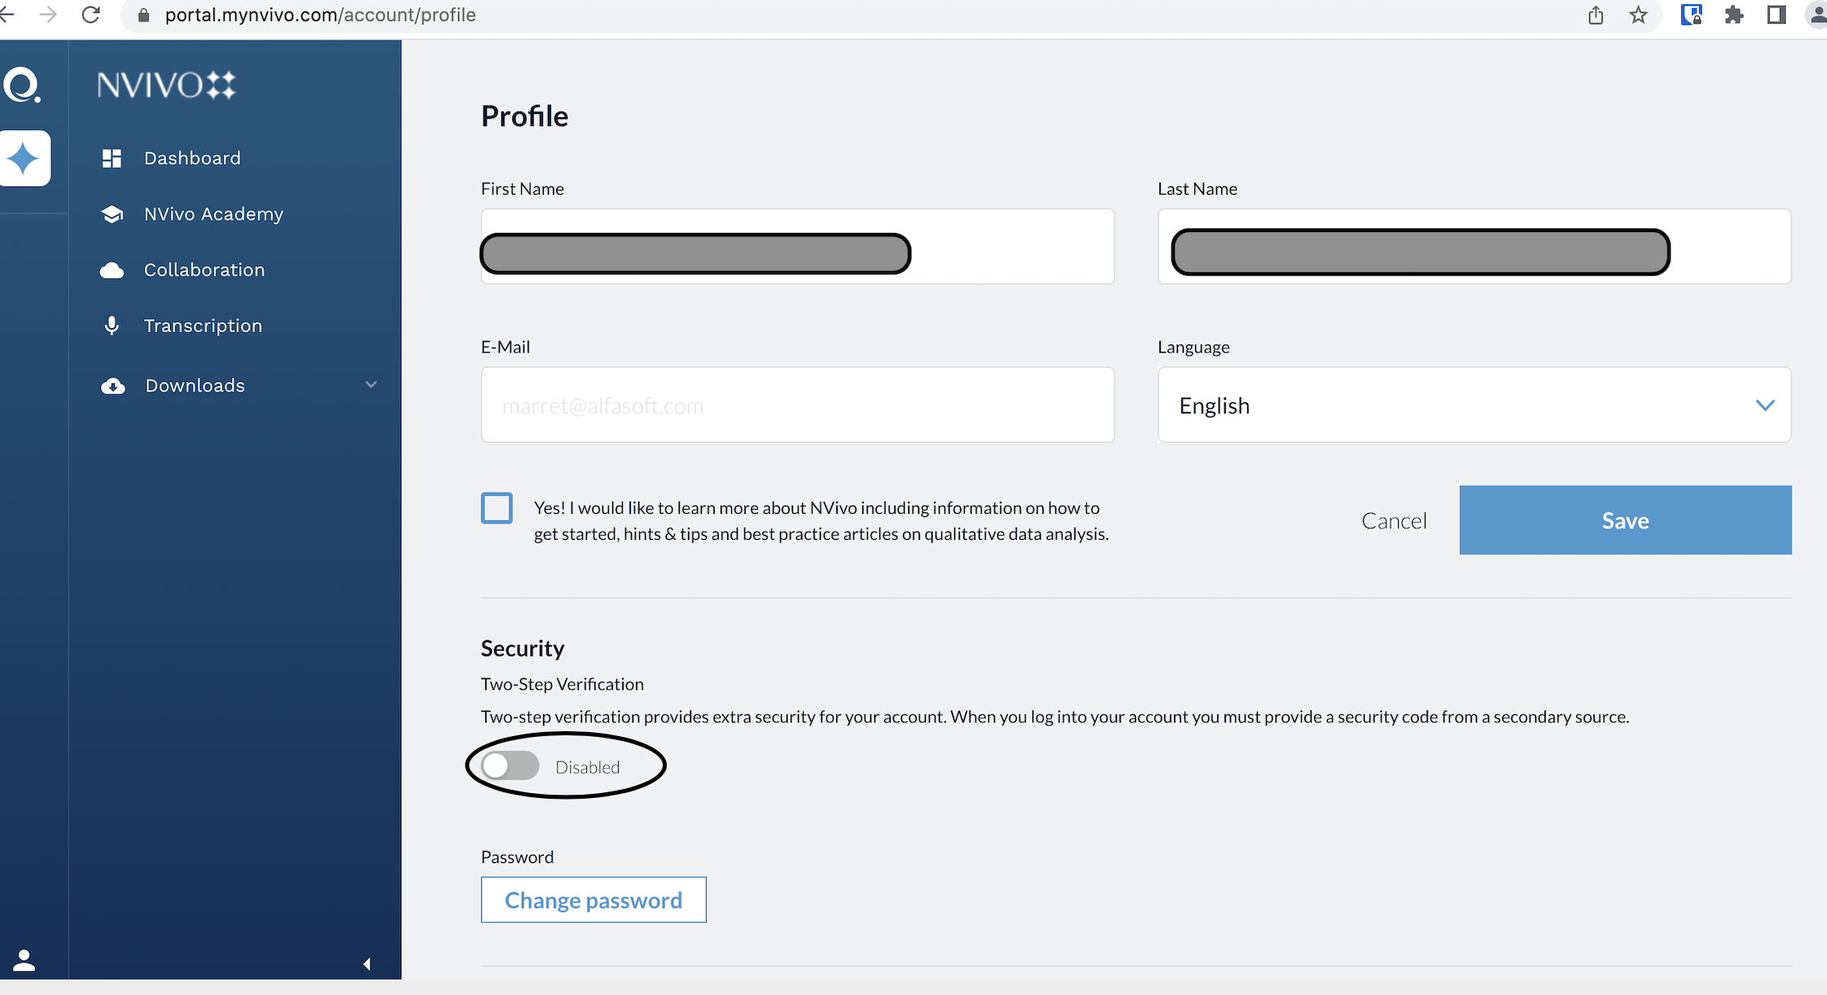Reload the page in browser
Image resolution: width=1827 pixels, height=995 pixels.
(91, 15)
